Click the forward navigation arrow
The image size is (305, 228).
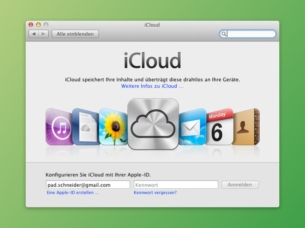pos(43,34)
